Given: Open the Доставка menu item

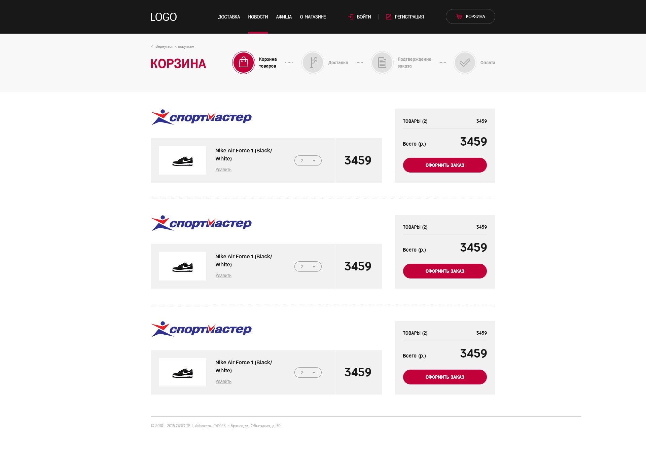Looking at the screenshot, I should [229, 17].
